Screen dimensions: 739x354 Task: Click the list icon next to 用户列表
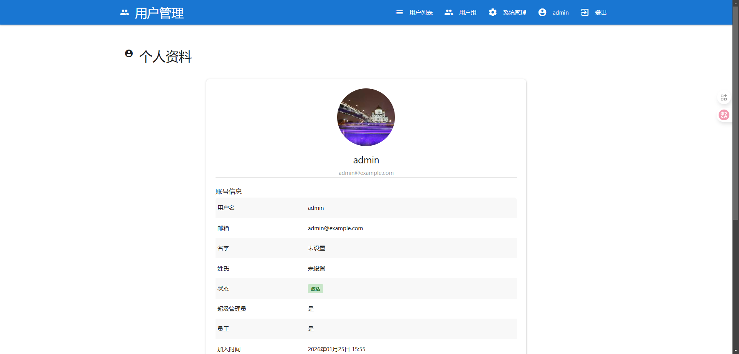pos(399,13)
